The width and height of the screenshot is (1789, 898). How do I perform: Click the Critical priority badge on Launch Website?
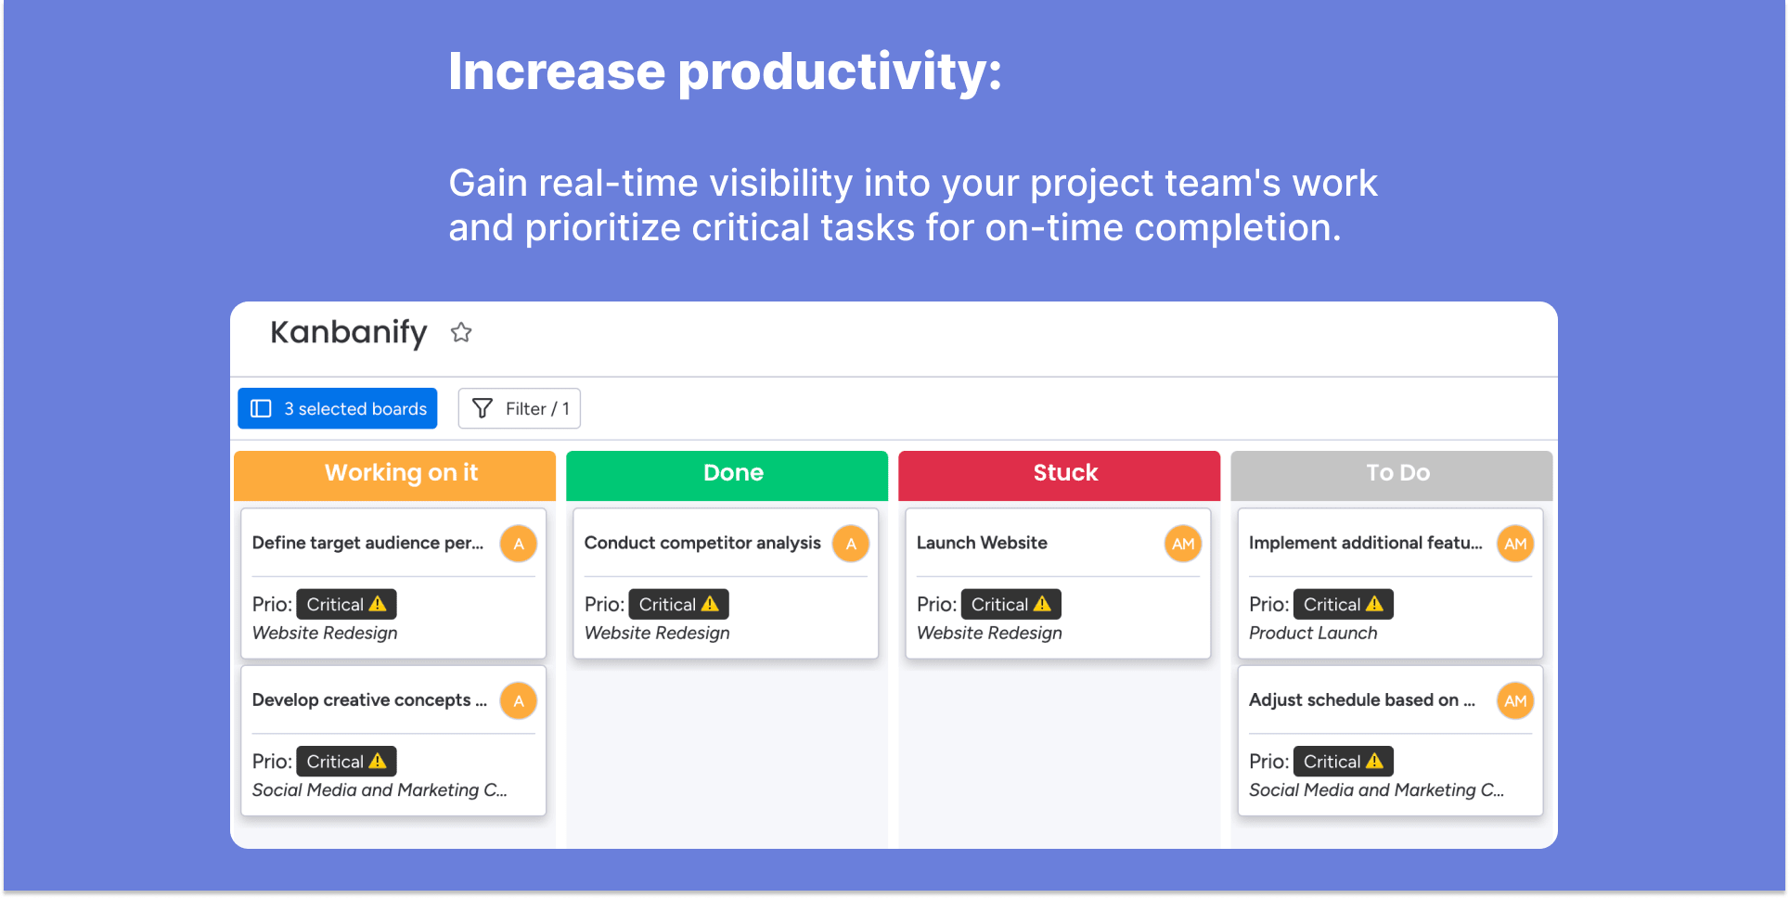coord(1010,604)
